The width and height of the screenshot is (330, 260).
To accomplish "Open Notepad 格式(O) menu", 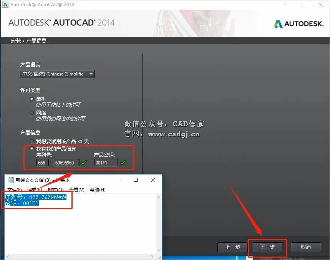I will click(x=56, y=190).
